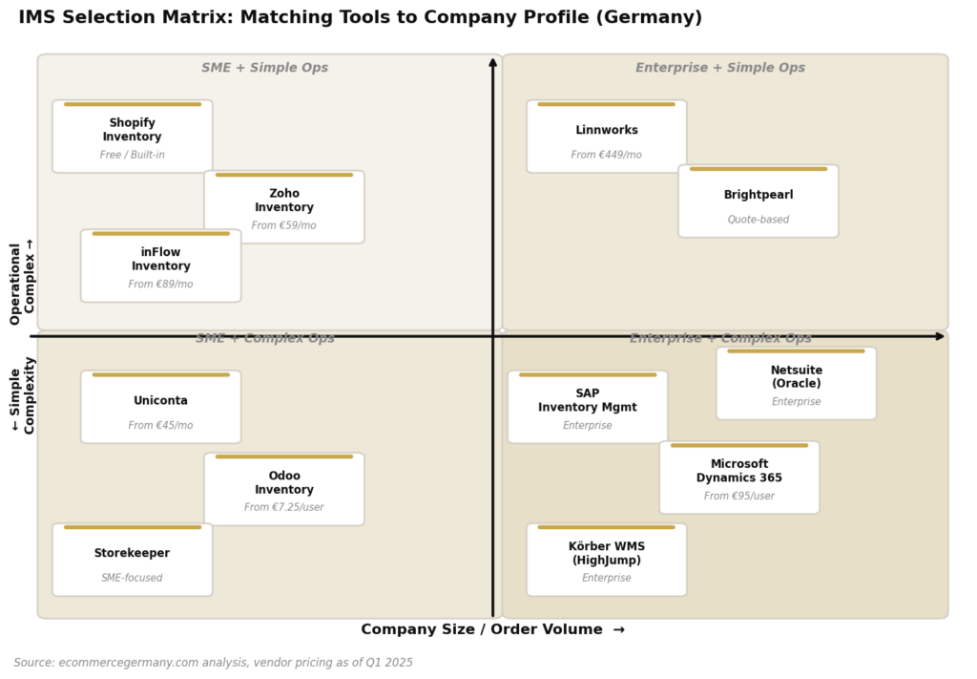The height and width of the screenshot is (679, 977).
Task: Click the "SME + Simple Ops" quadrant label
Action: point(264,68)
